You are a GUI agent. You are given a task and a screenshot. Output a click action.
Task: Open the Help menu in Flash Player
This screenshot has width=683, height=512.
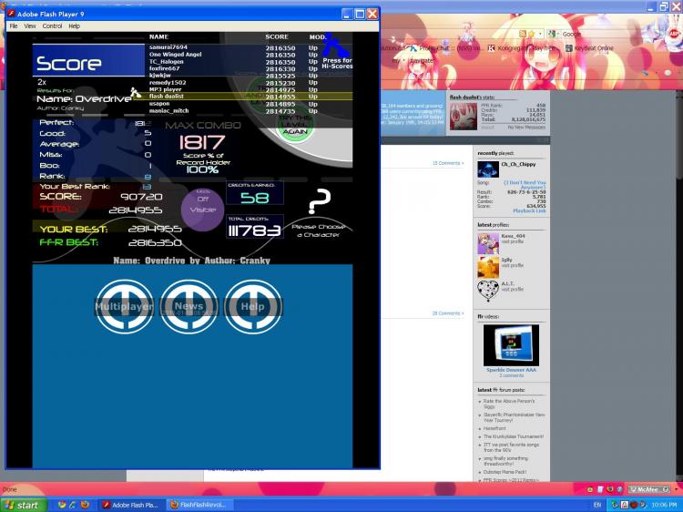tap(74, 26)
